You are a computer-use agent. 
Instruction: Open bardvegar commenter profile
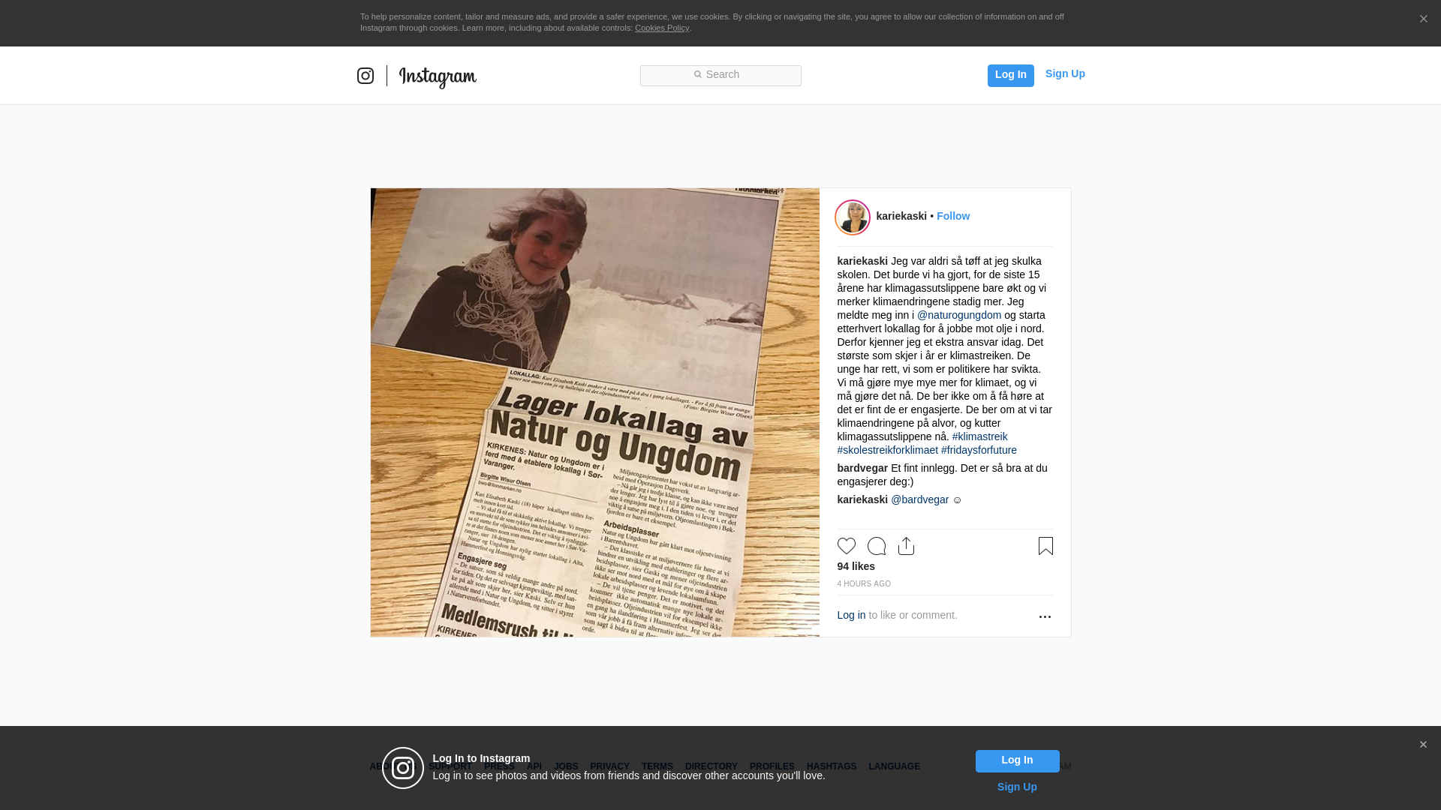(x=862, y=468)
